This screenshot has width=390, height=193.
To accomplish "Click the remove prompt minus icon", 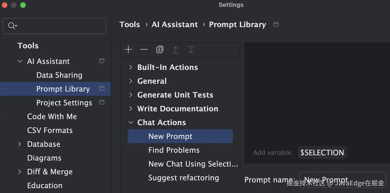I will [x=144, y=49].
